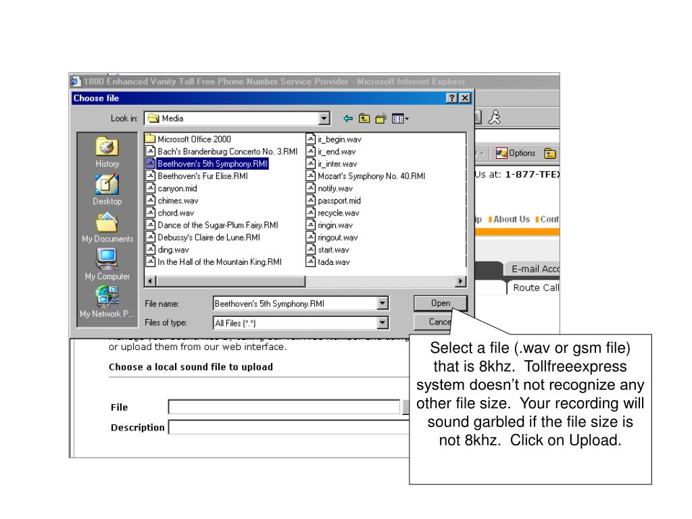The image size is (692, 519).
Task: Select the ringout.wav file
Action: 332,237
